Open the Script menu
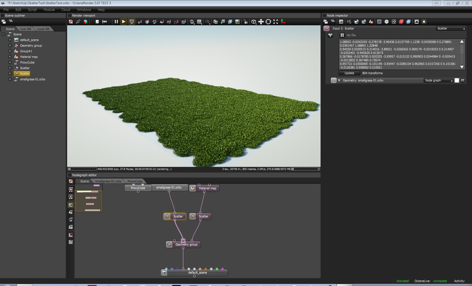Viewport: 472px width, 286px height. [x=32, y=10]
